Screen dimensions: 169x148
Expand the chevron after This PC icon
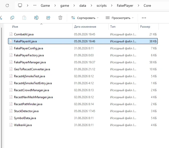click(28, 5)
